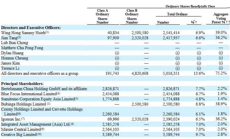The height and width of the screenshot is (139, 230).
Task: Select the 9.7% Creative Big percentage
Action: pyautogui.click(x=200, y=135)
